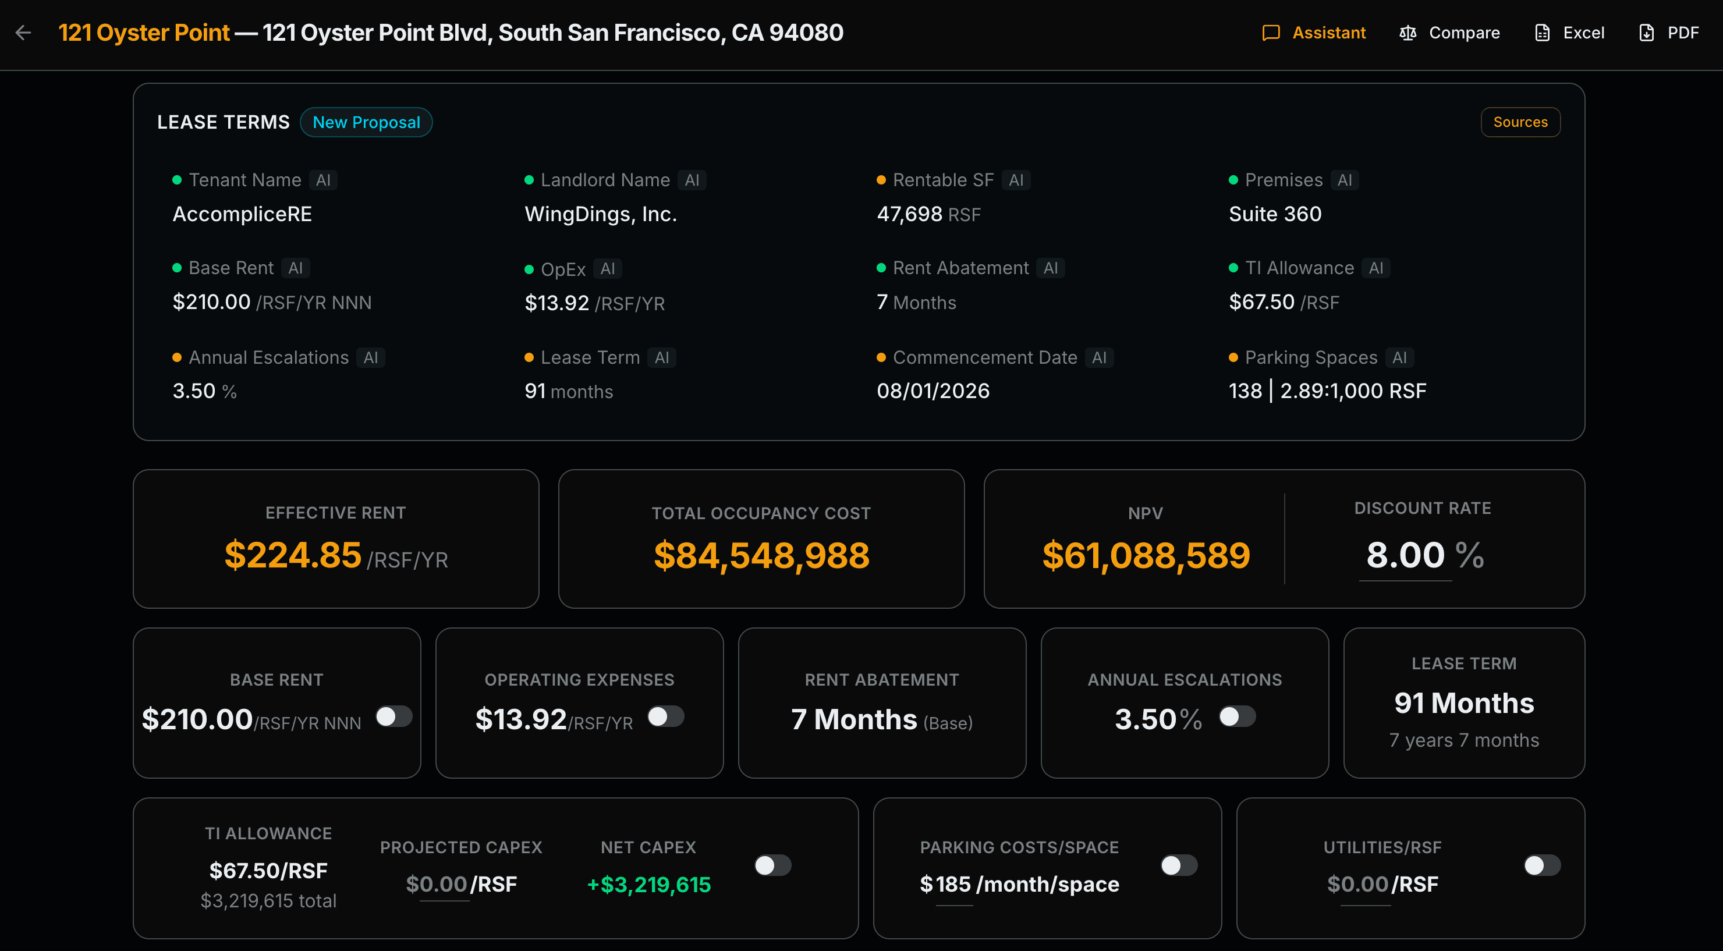Screen dimensions: 1723x951
Task: Download the report as PDF
Action: [1669, 33]
